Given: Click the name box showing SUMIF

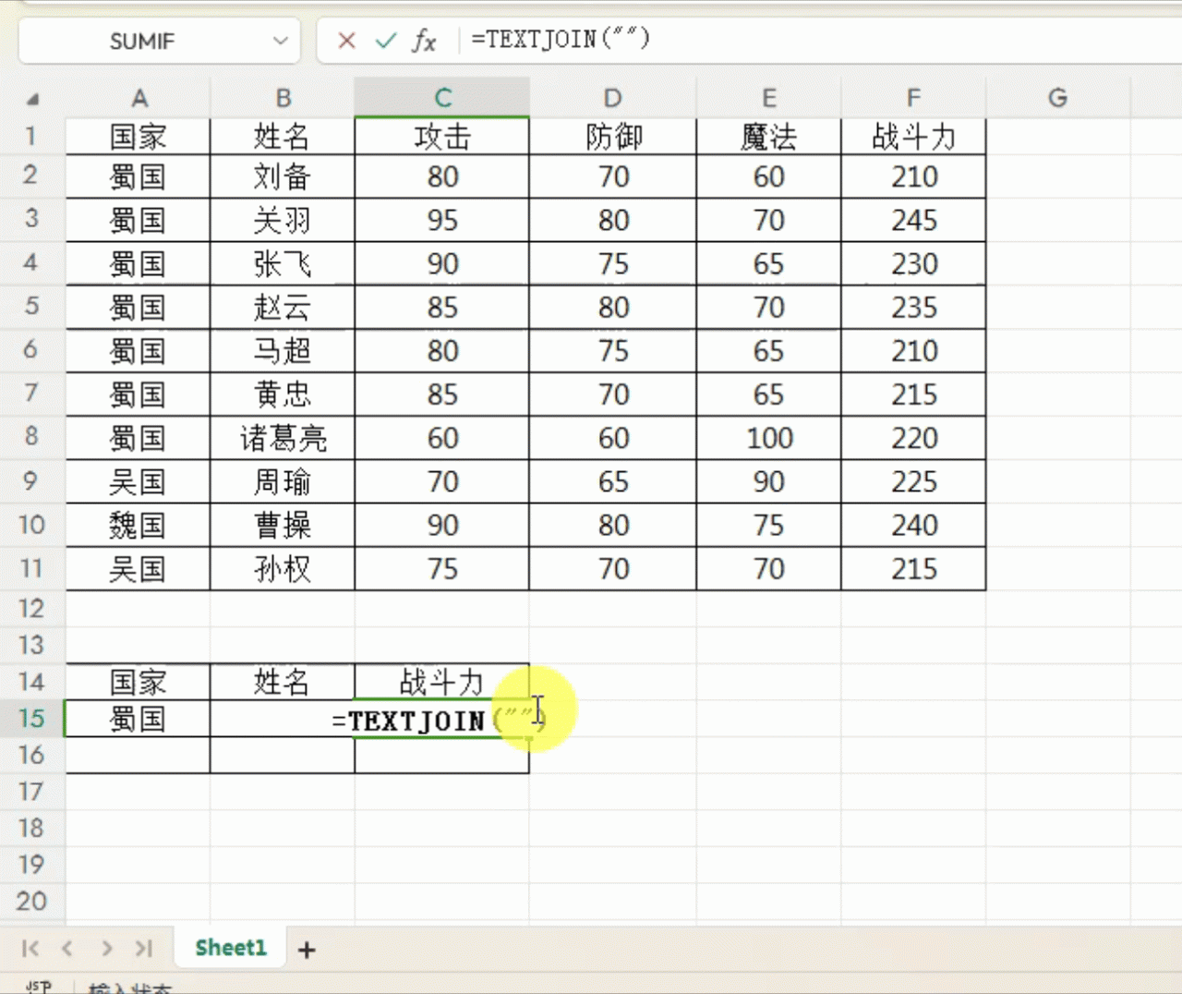Looking at the screenshot, I should point(143,41).
